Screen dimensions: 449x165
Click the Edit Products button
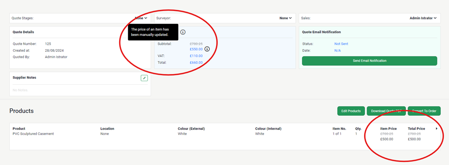351,111
